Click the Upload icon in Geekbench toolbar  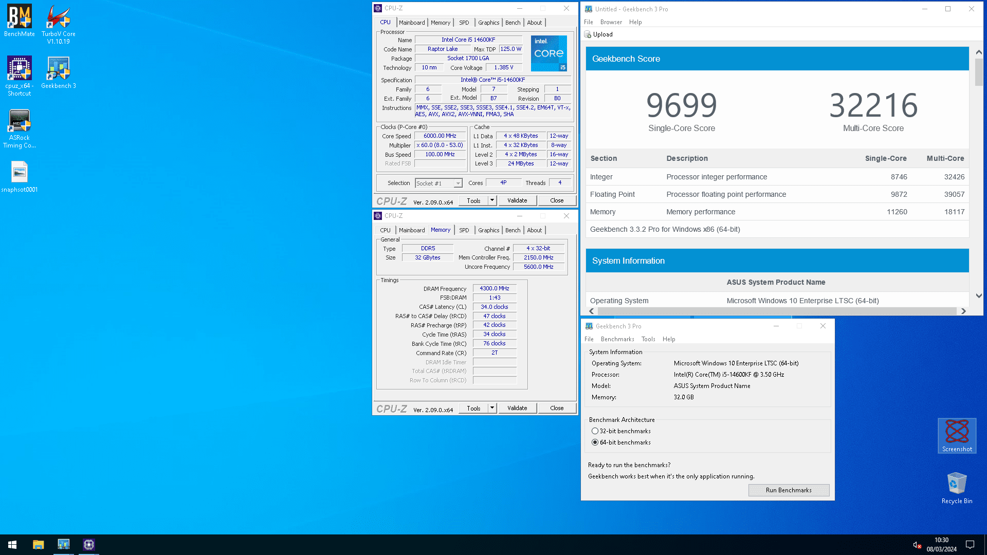[588, 34]
